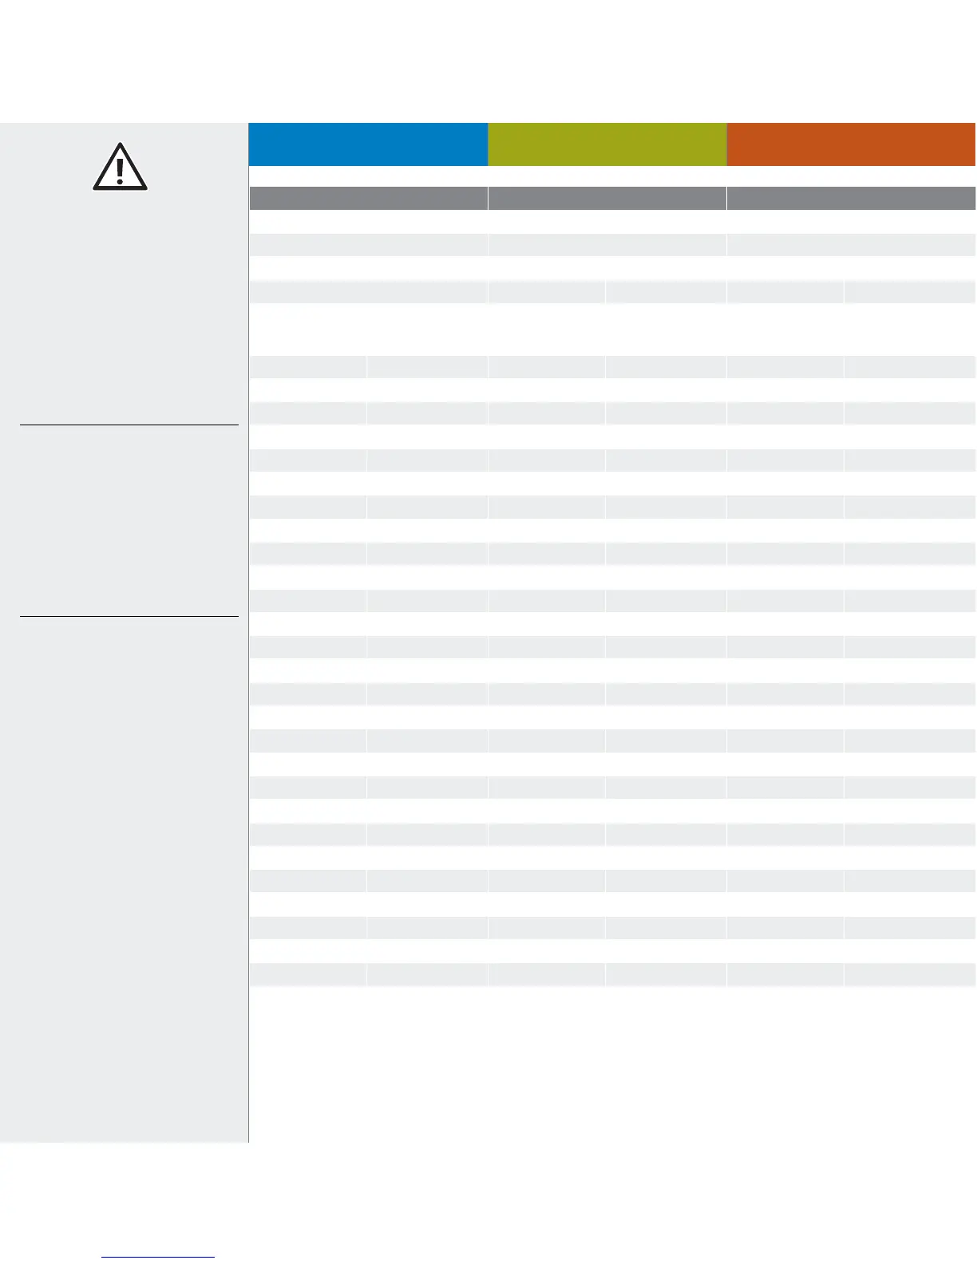
Task: Select the orange column header block
Action: click(851, 144)
